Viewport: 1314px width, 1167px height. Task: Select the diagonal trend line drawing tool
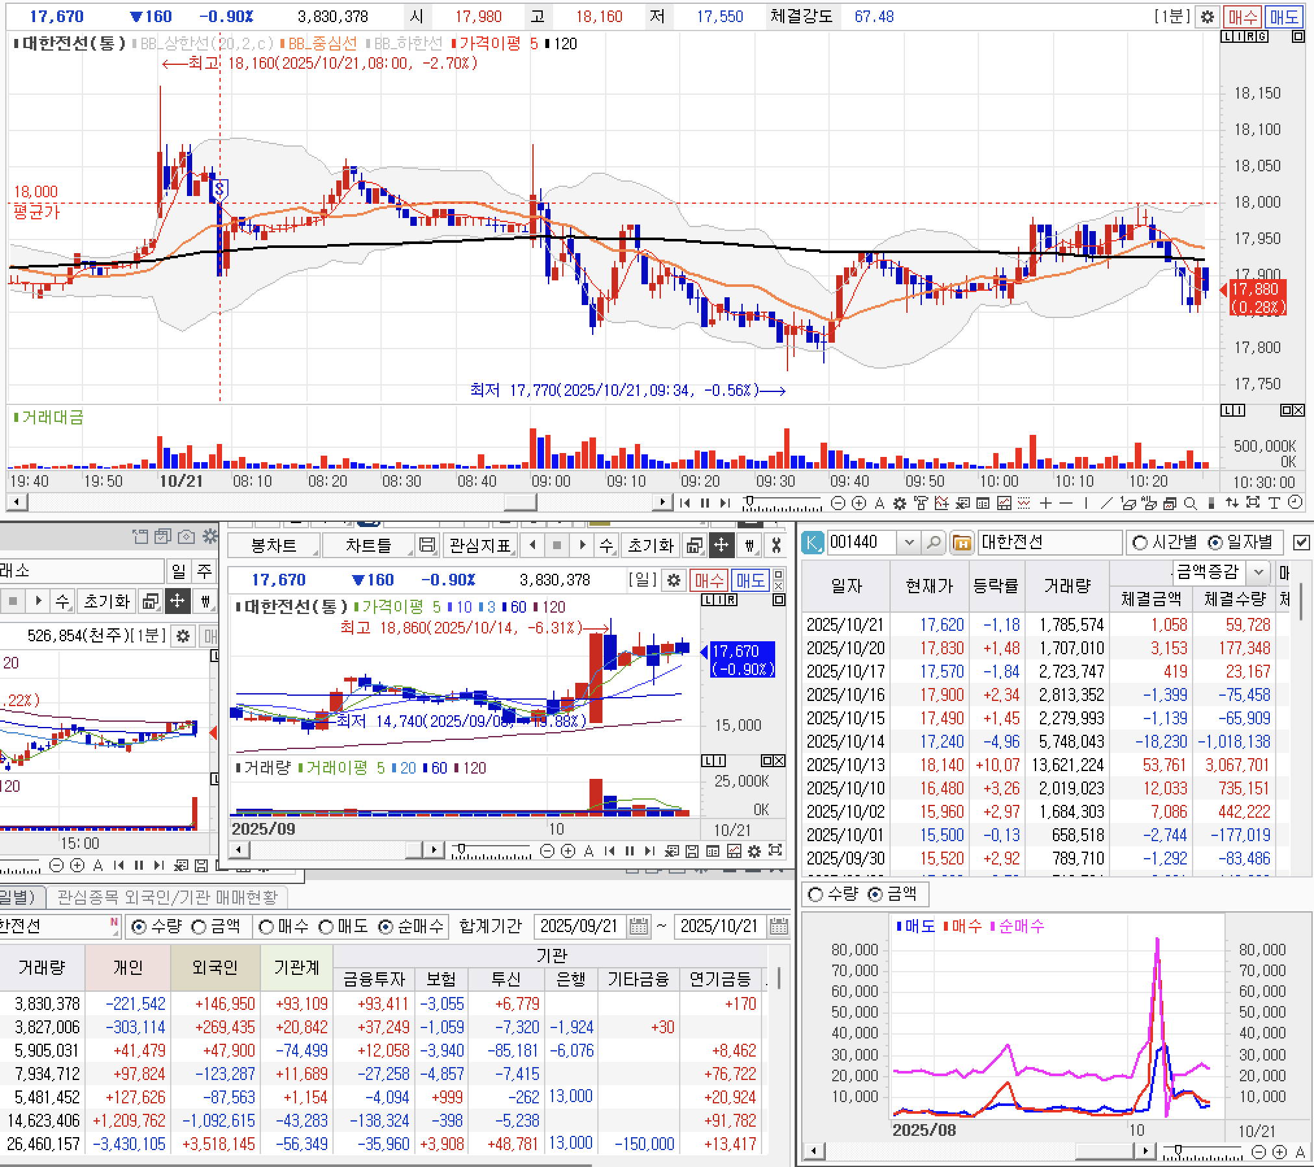click(1108, 503)
